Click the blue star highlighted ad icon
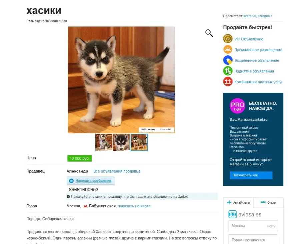Image resolution: width=300 pixels, height=244 pixels. pos(228,60)
